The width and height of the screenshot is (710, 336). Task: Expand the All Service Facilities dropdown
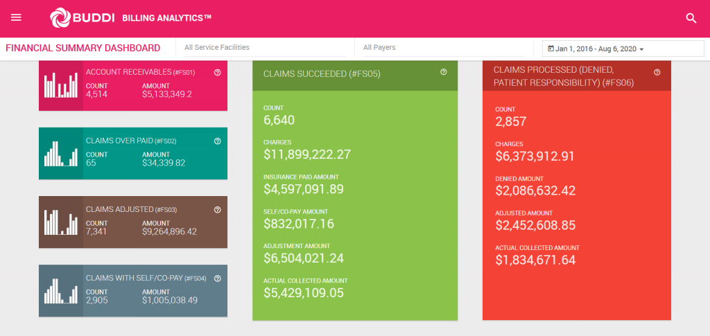pos(266,48)
